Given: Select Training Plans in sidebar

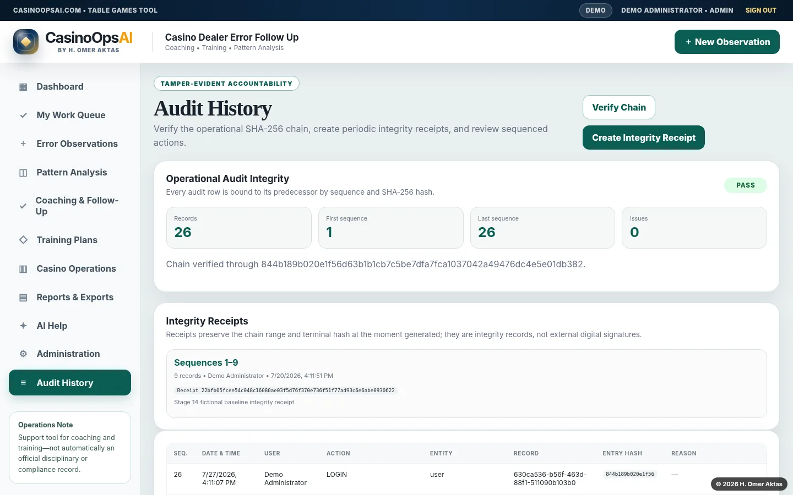Looking at the screenshot, I should point(70,240).
